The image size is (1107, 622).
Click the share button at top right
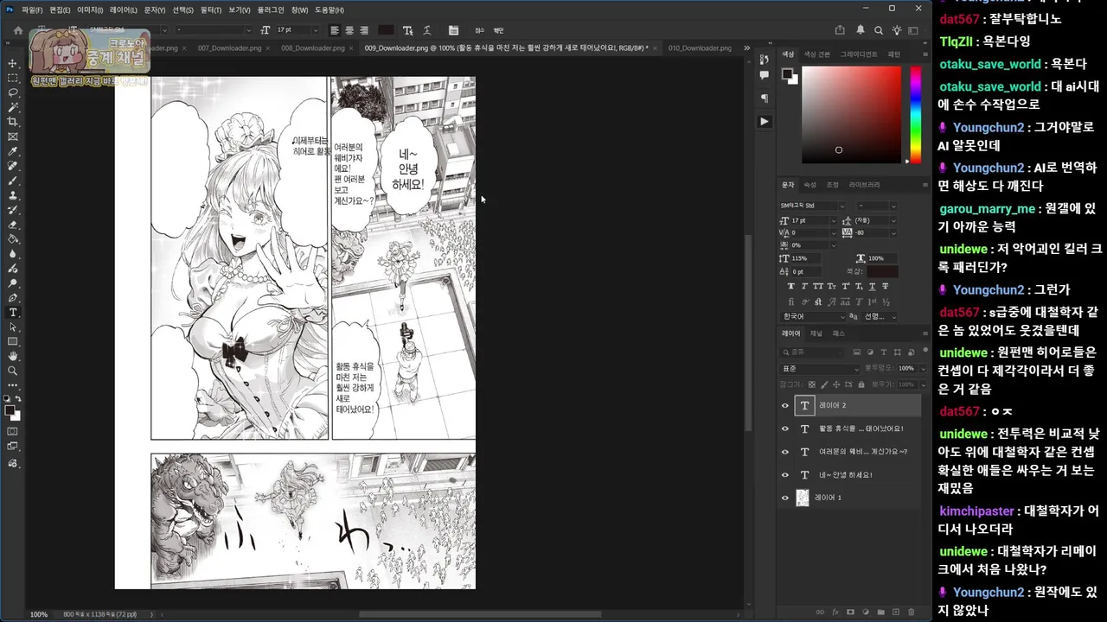point(840,30)
